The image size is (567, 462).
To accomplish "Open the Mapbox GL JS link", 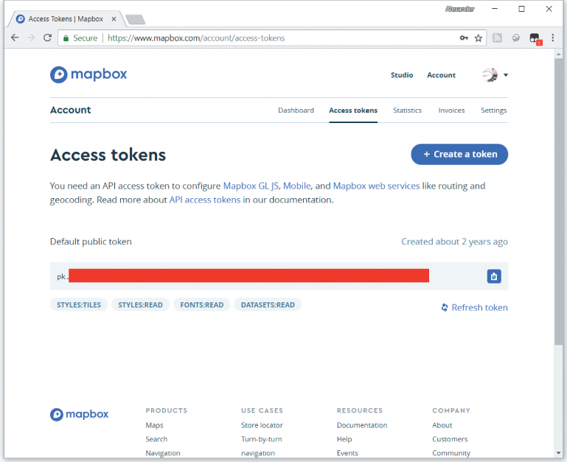I will (251, 186).
